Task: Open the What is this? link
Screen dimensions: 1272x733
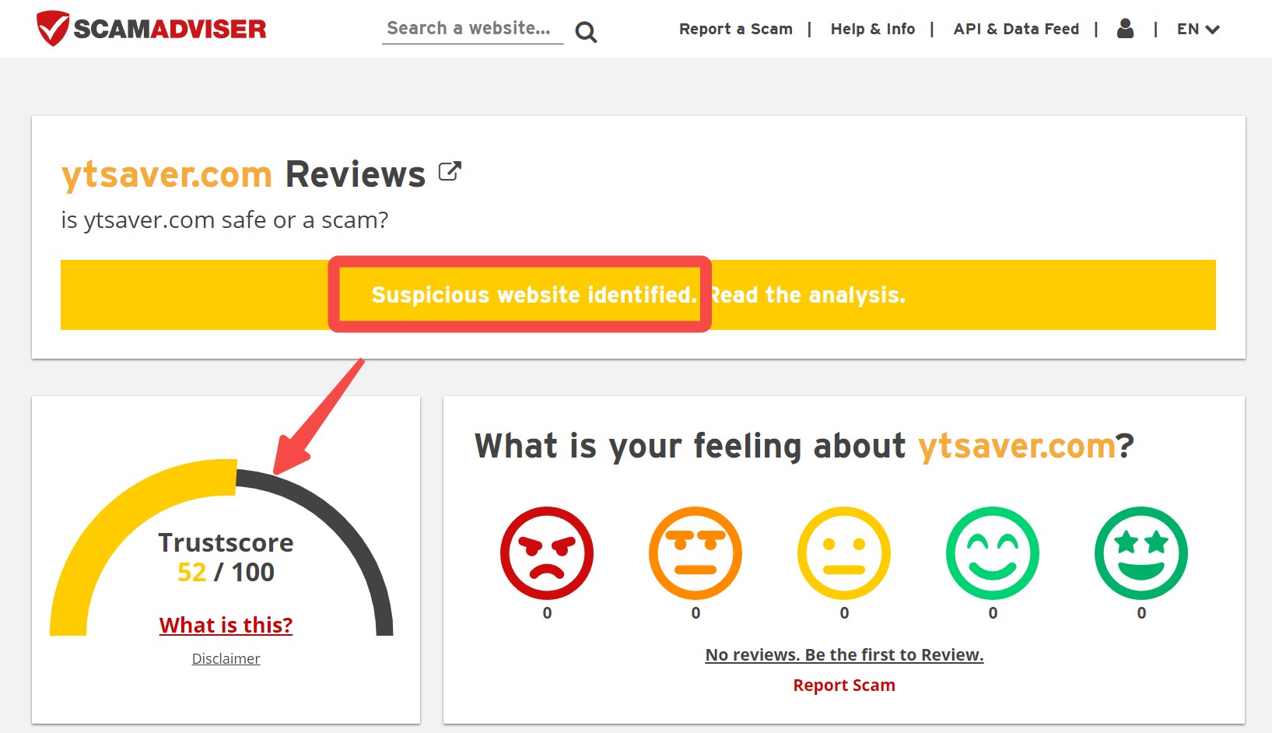Action: click(226, 625)
